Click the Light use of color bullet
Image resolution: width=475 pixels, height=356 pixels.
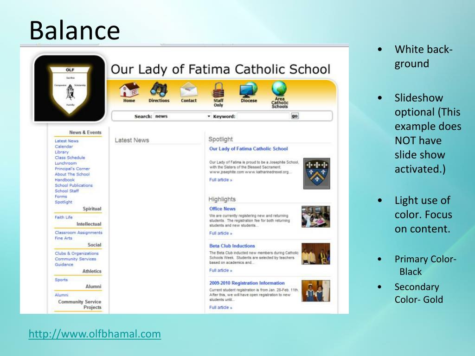[423, 215]
